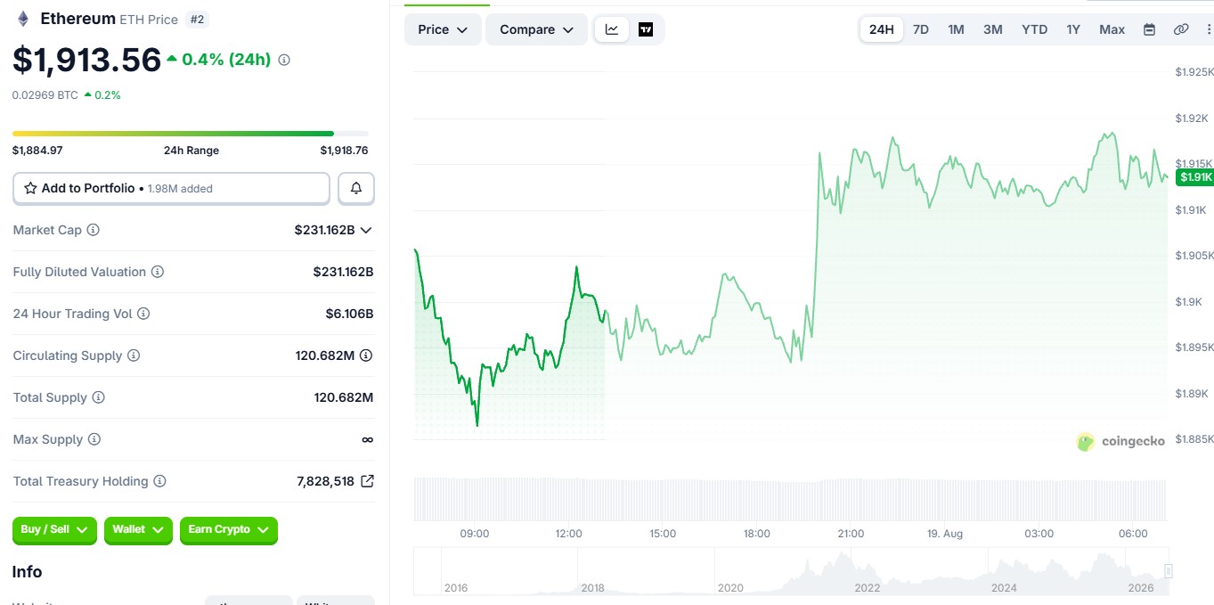Show Total Treasury Holding info icon
The width and height of the screenshot is (1214, 605).
[x=160, y=481]
